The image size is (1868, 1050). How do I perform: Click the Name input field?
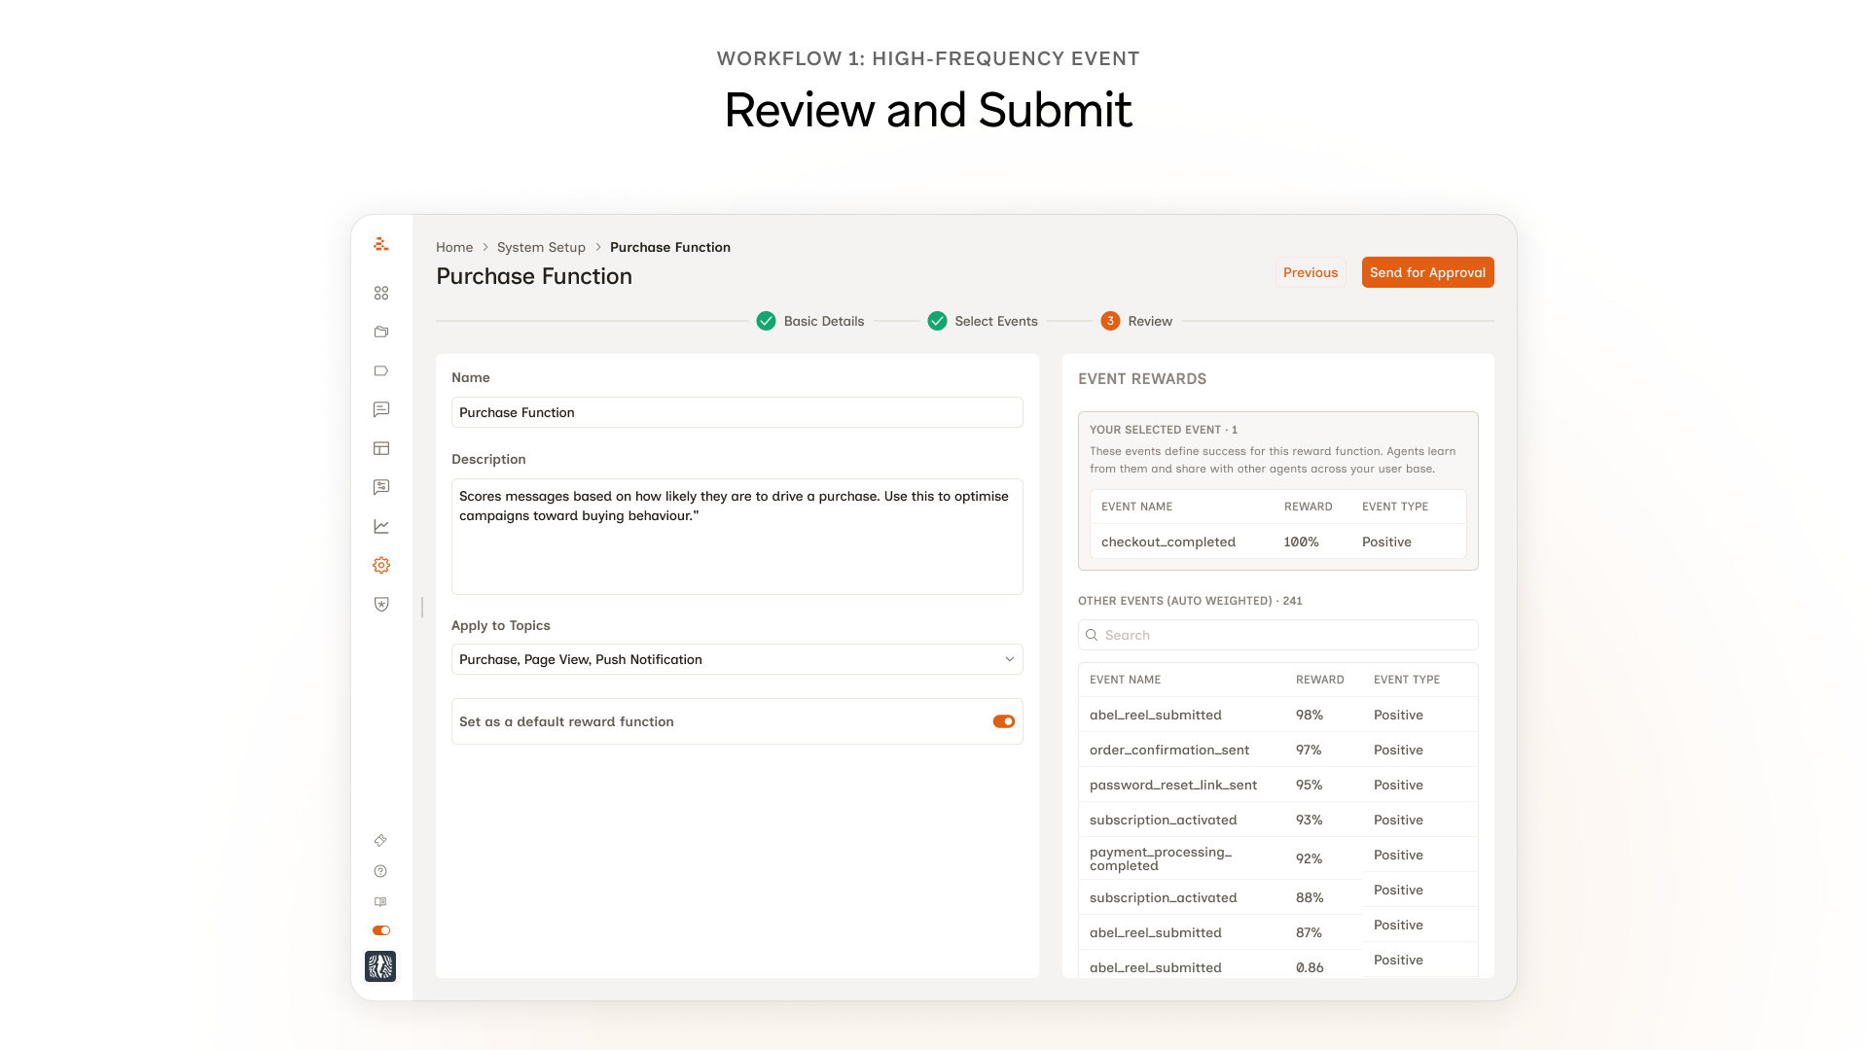pos(737,412)
